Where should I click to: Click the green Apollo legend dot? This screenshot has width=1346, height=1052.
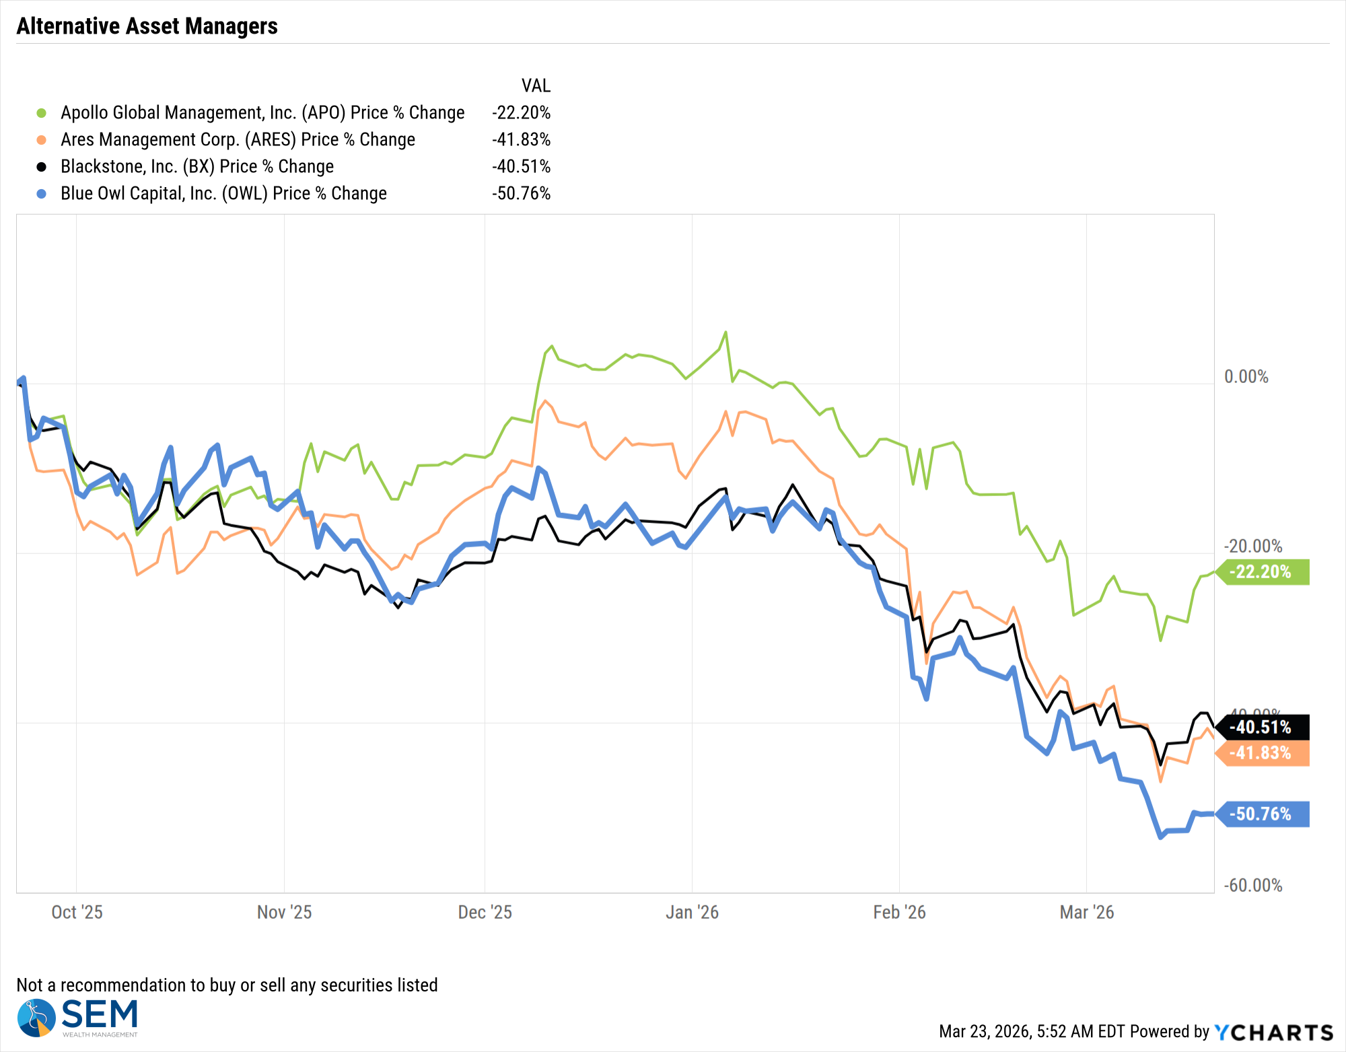click(x=42, y=113)
